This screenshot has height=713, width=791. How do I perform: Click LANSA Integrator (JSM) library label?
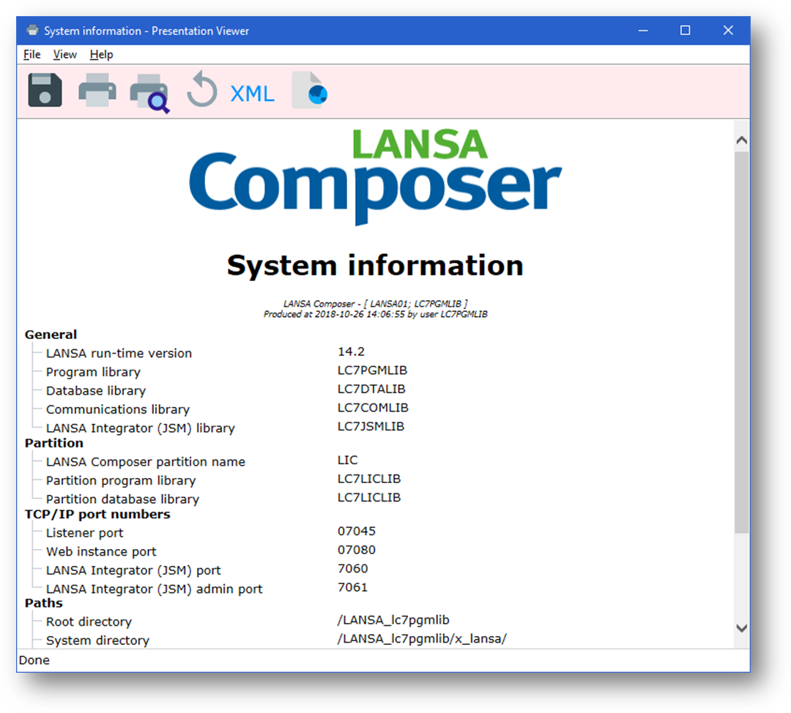[x=140, y=428]
